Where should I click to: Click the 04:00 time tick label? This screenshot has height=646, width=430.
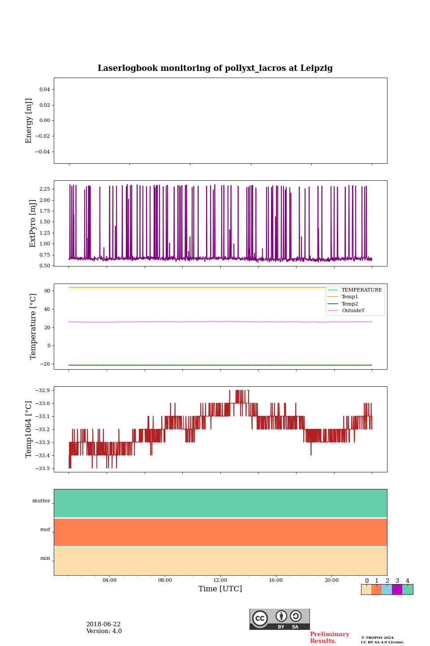[109, 580]
